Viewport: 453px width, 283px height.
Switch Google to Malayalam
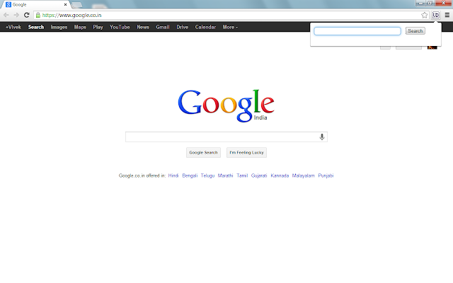point(304,175)
